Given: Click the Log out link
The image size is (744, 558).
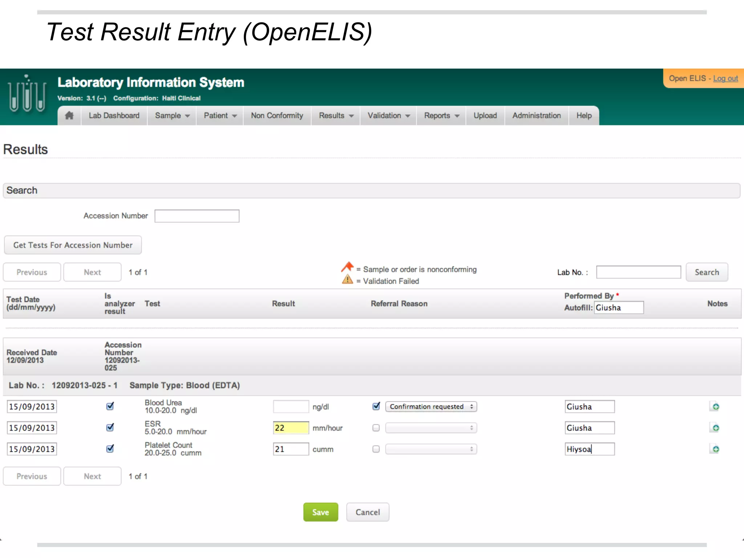Looking at the screenshot, I should (725, 78).
